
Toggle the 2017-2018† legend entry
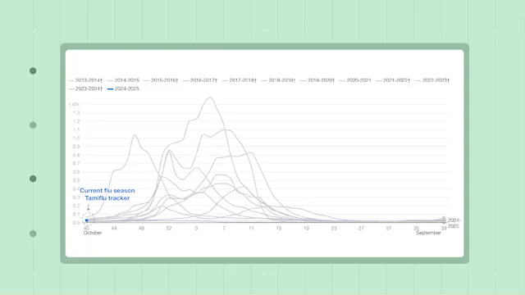pyautogui.click(x=239, y=80)
